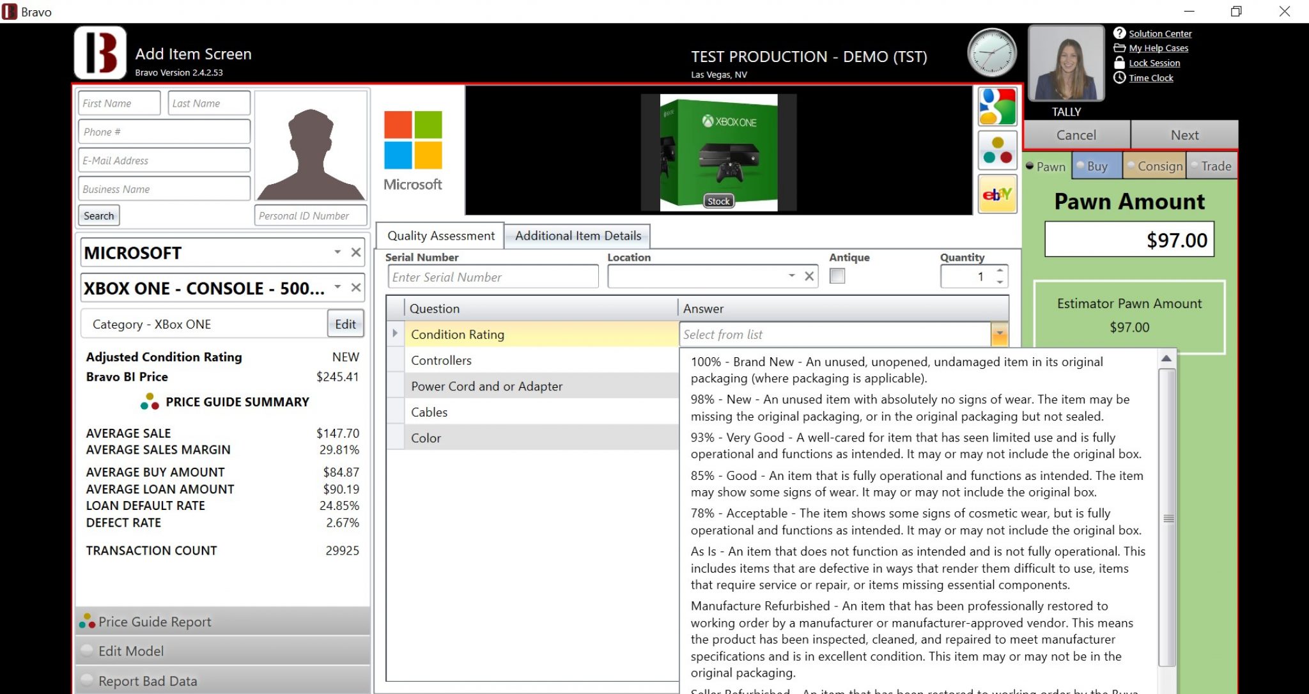Click the Next button
Image resolution: width=1309 pixels, height=694 pixels.
click(1184, 134)
